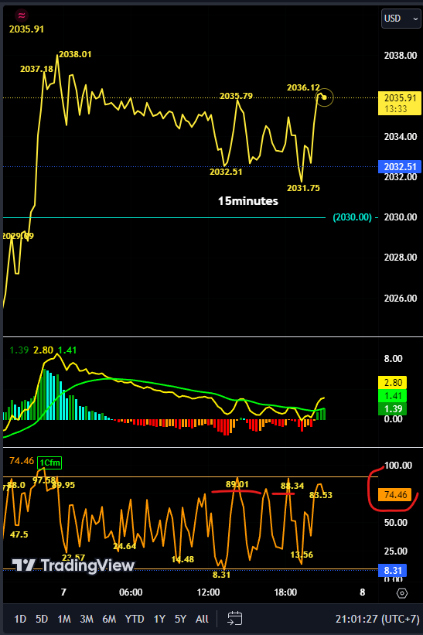The height and width of the screenshot is (635, 423).
Task: Click the bright green 1.41 scale label
Action: [x=393, y=396]
